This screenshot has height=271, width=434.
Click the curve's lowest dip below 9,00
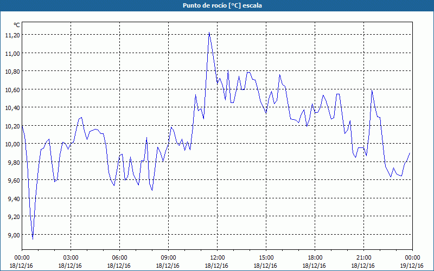tap(33, 239)
